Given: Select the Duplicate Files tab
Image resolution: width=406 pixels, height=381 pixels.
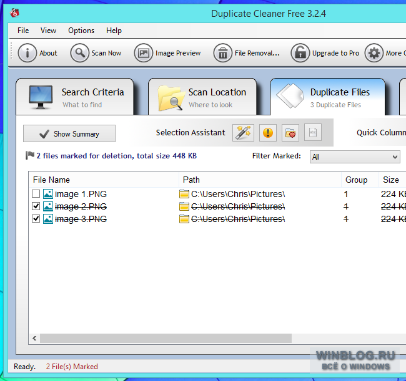Looking at the screenshot, I should tap(327, 97).
